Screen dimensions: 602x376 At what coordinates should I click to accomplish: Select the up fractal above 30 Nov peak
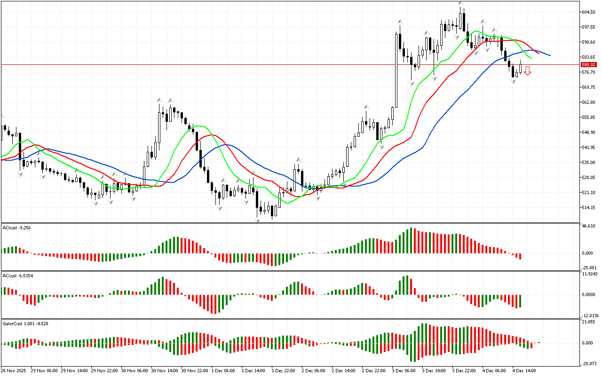click(160, 100)
